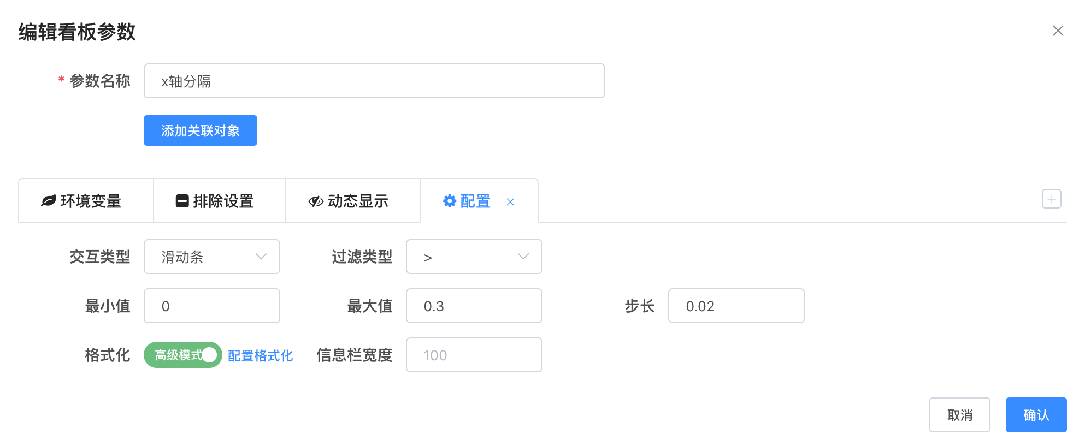Viewport: 1085px width, 440px height.
Task: Click the 添加关联对象 button
Action: [x=201, y=130]
